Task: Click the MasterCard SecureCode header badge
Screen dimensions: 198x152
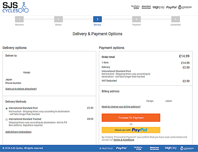Action: (x=146, y=7)
